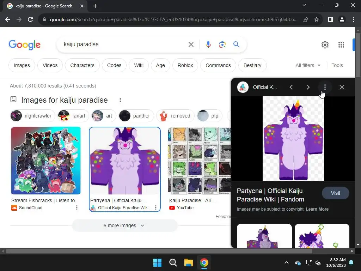Screen dimensions: 361x271
Task: Bookmark this tab with star icon
Action: [317, 20]
